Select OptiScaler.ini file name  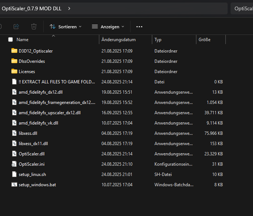(x=32, y=164)
